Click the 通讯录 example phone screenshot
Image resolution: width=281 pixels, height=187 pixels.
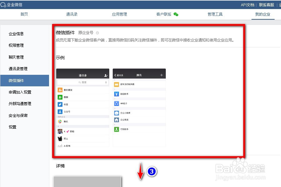(83, 108)
